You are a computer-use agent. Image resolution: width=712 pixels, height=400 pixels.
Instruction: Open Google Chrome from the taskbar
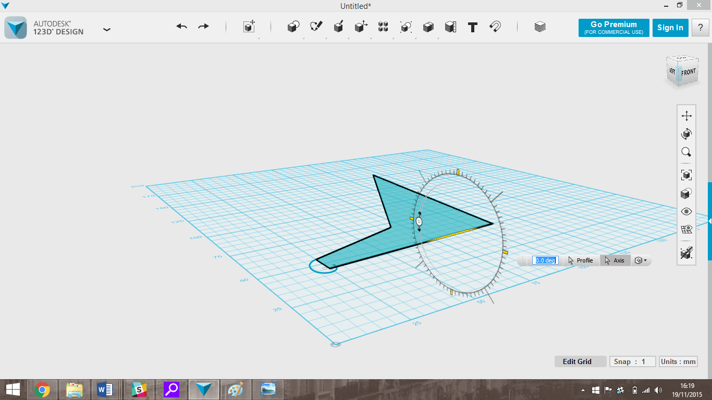[x=42, y=389]
